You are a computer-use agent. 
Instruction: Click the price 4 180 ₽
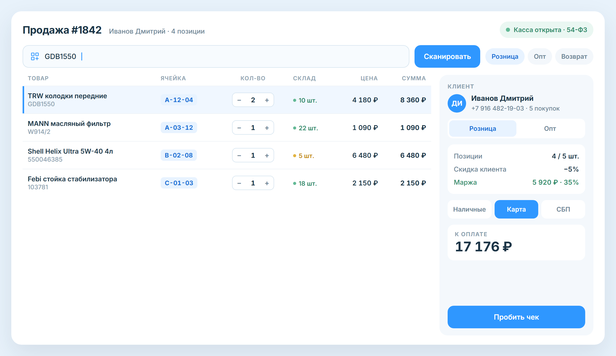tap(365, 100)
